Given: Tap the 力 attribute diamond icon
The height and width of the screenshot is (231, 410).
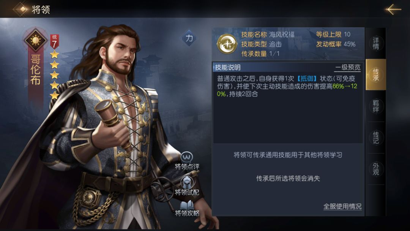Looking at the screenshot, I should tap(189, 38).
